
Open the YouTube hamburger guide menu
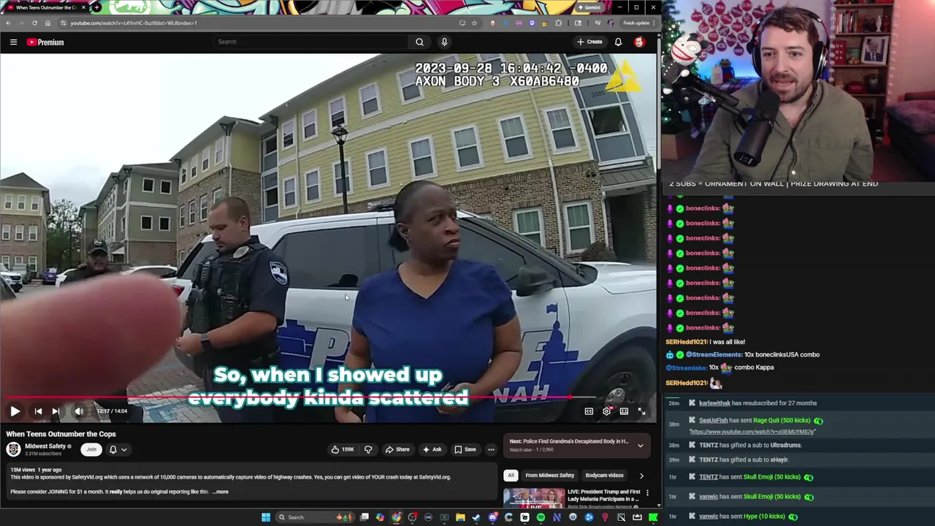(x=13, y=42)
